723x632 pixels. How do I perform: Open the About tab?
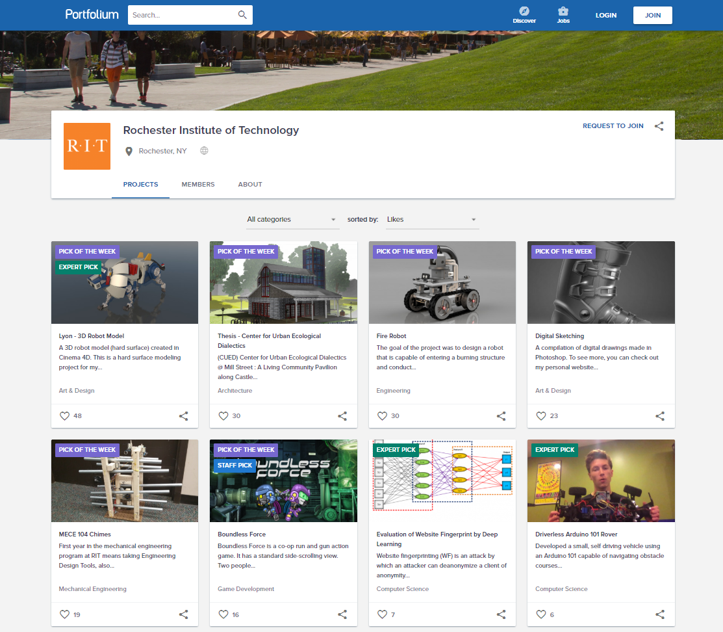pyautogui.click(x=250, y=185)
